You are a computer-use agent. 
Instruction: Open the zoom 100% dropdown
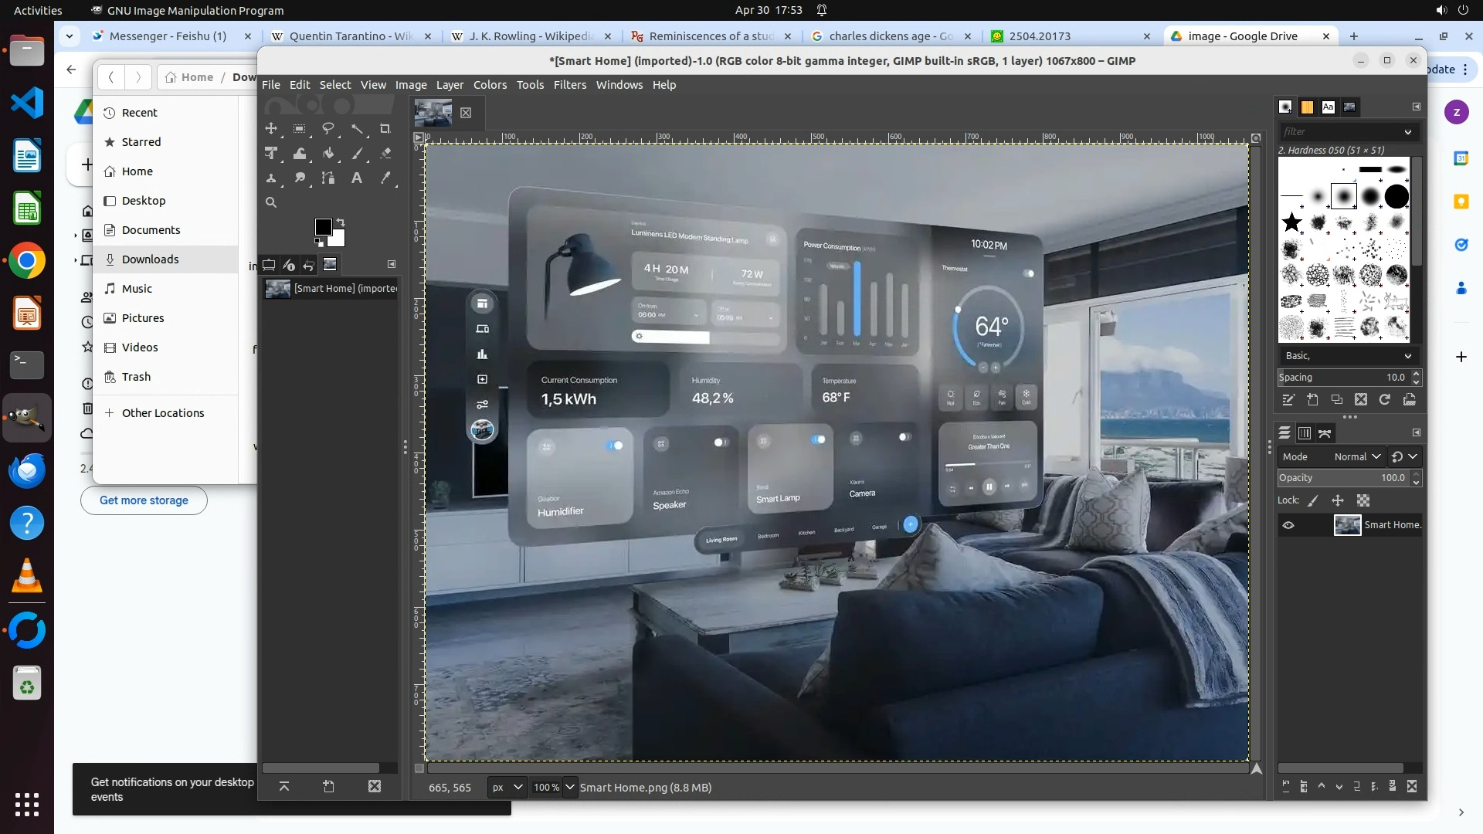pos(569,787)
